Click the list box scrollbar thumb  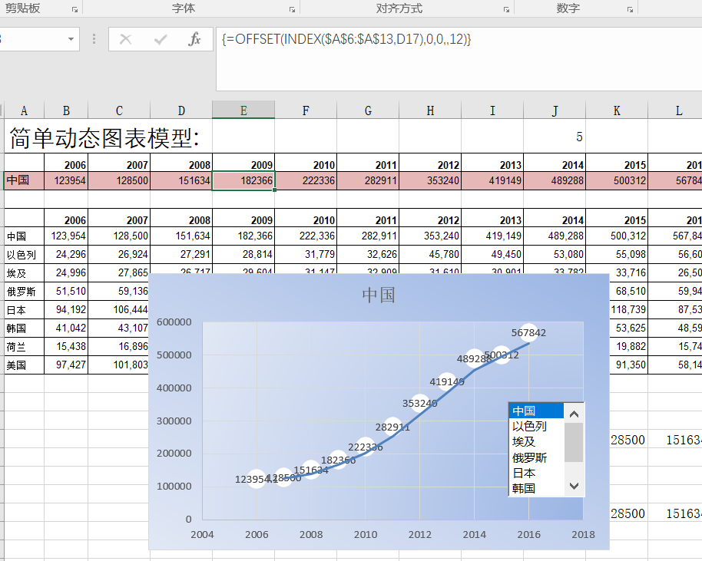[x=574, y=441]
